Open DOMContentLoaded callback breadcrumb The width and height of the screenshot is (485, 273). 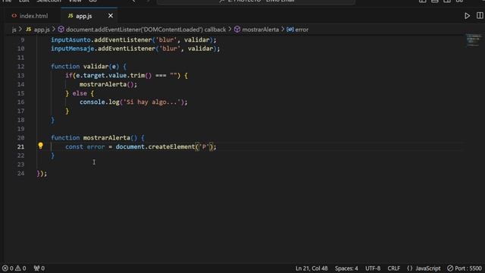142,30
